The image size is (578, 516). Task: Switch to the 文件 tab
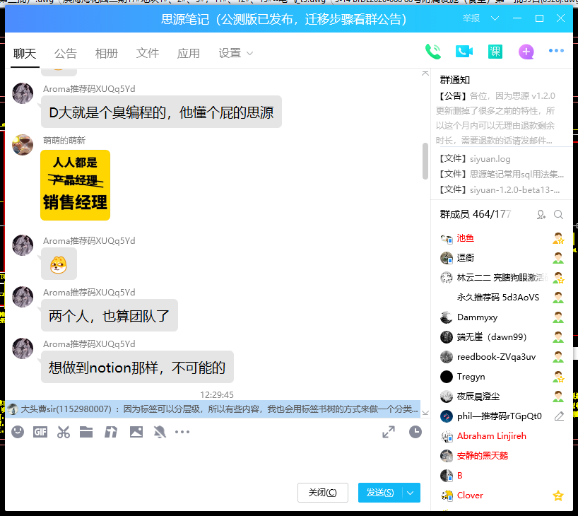pos(148,54)
